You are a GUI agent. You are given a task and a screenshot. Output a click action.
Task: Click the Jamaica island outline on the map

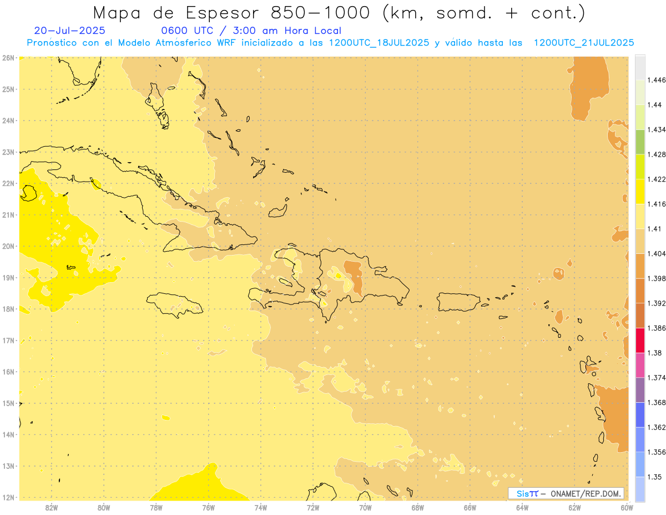pos(175,305)
